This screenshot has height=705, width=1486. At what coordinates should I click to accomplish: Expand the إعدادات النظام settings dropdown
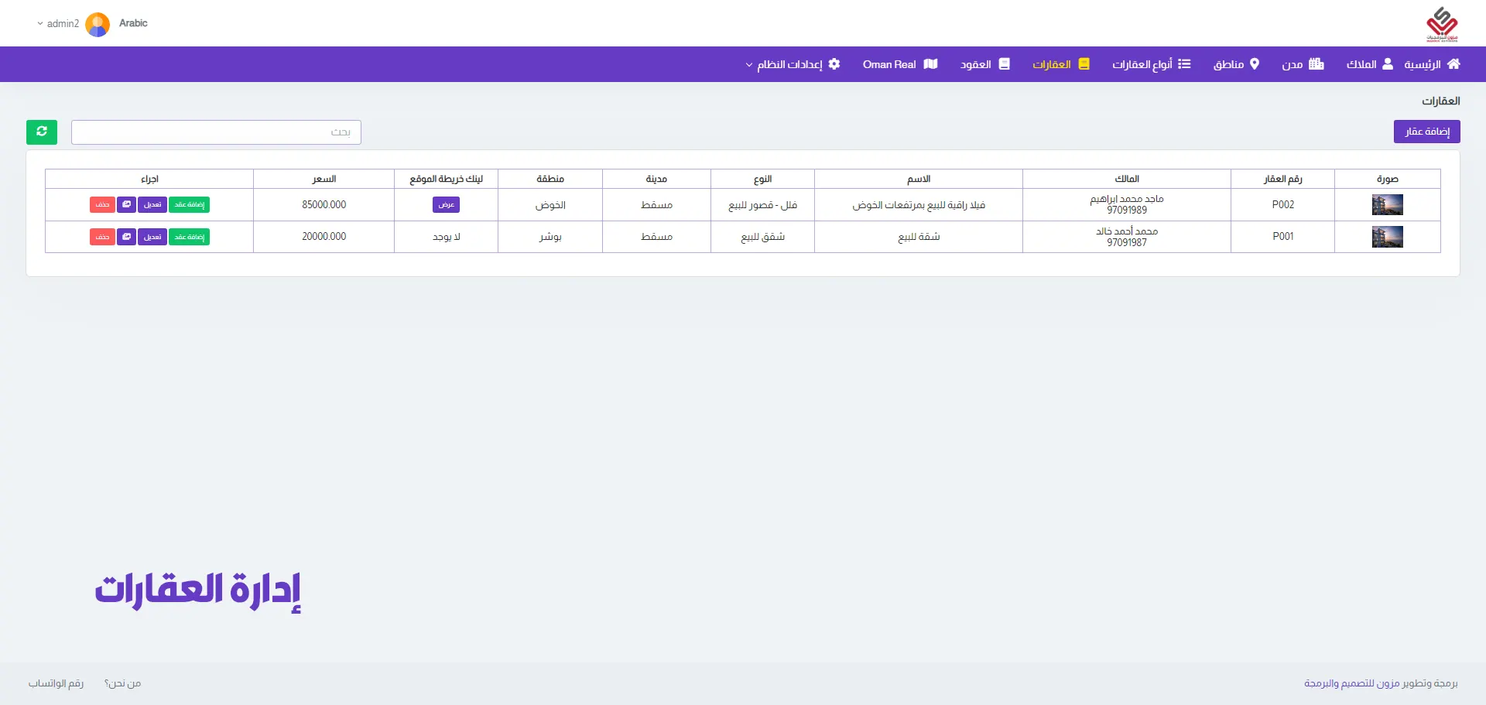[793, 64]
